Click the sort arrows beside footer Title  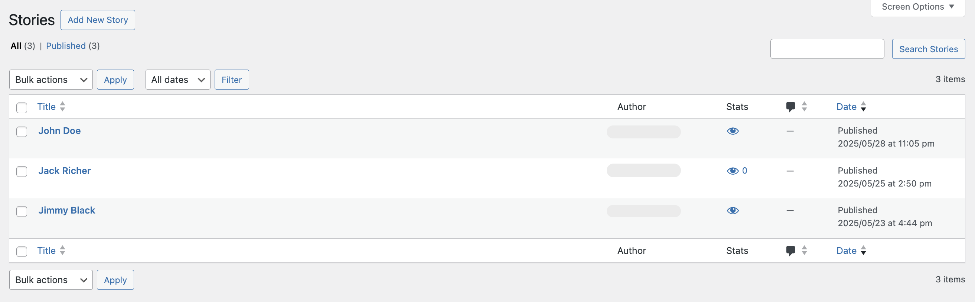[x=63, y=251]
